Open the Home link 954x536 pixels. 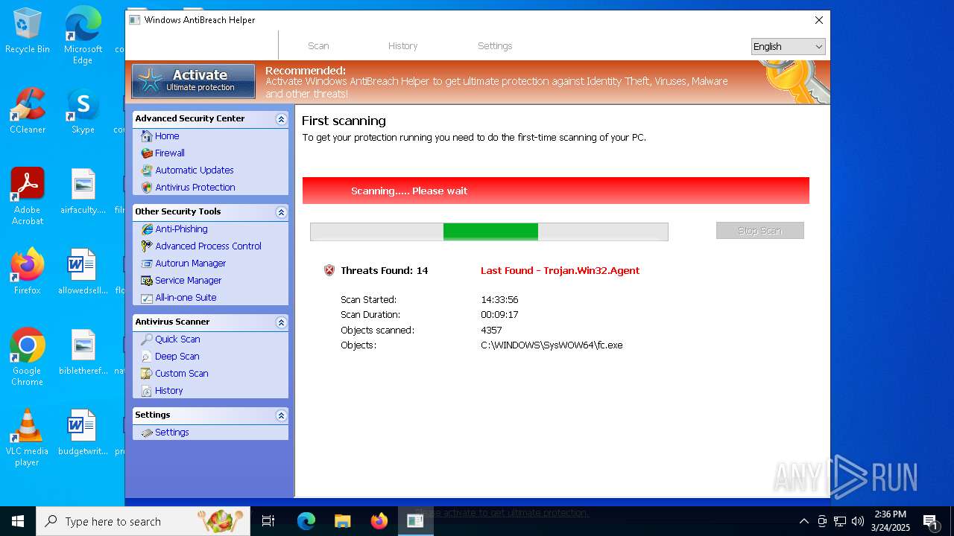point(167,136)
